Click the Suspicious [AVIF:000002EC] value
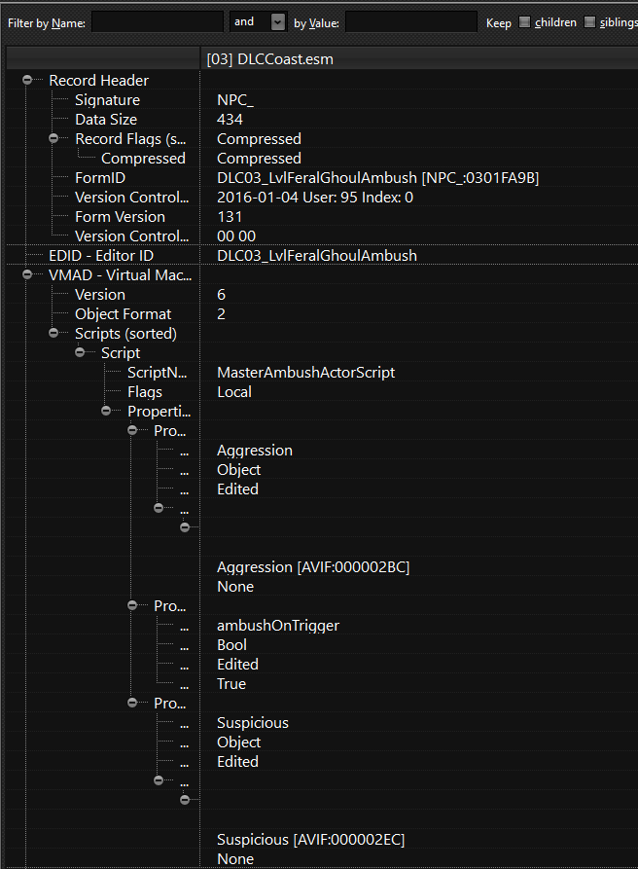Viewport: 638px width, 869px height. (x=310, y=840)
